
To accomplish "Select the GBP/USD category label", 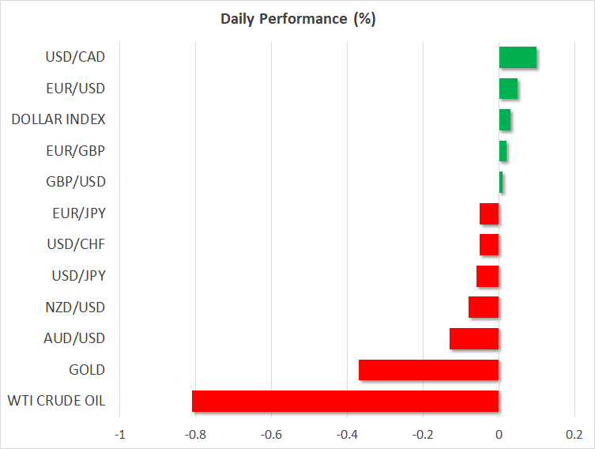I will 77,182.
